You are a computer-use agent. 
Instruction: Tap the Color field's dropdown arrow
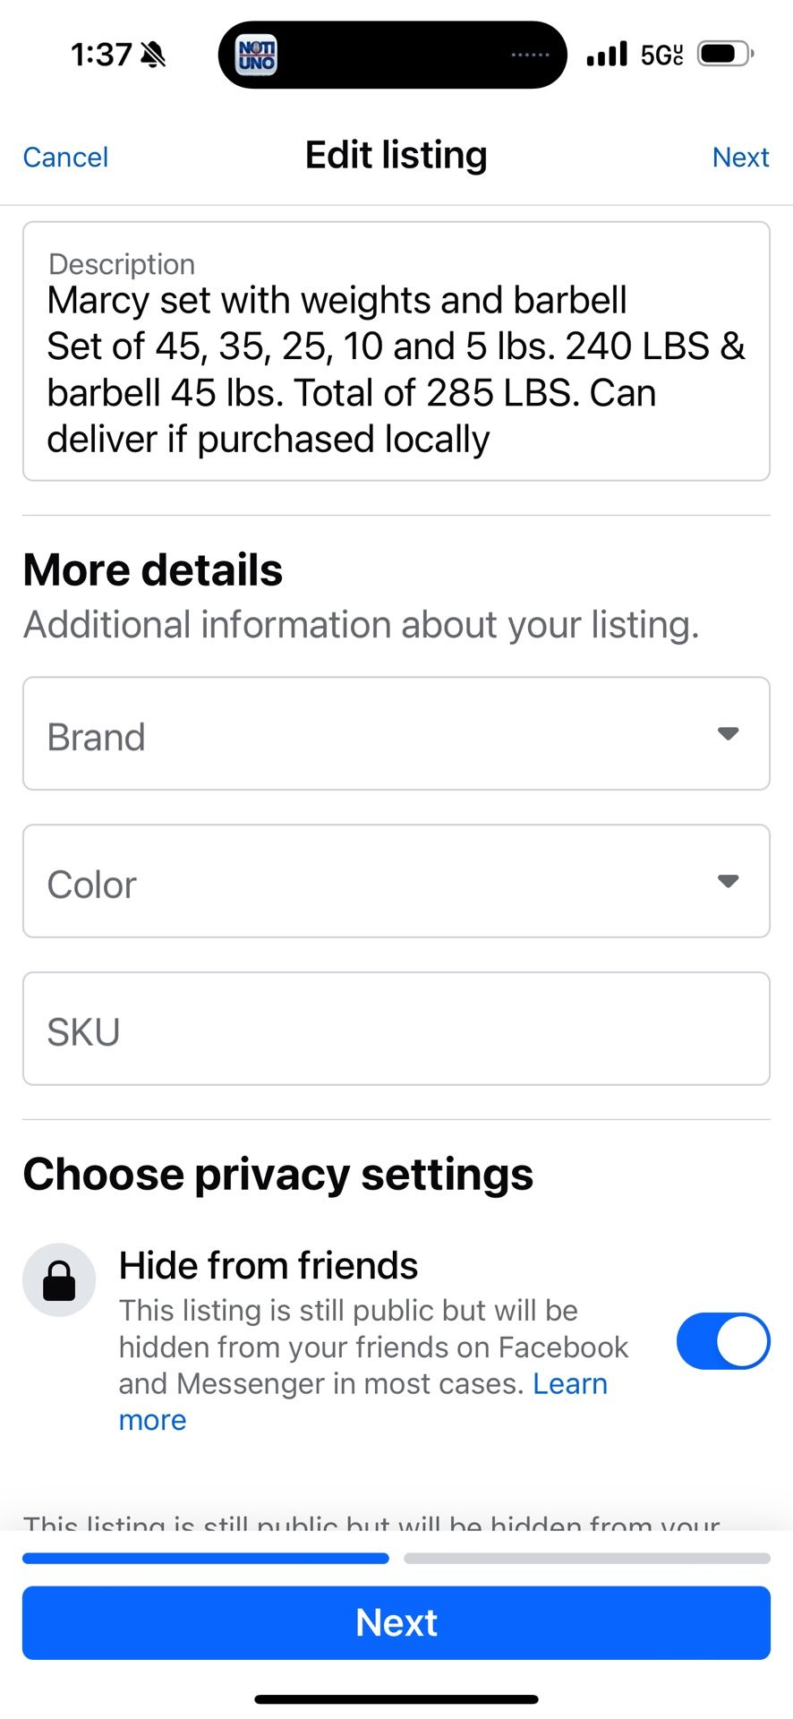point(729,881)
